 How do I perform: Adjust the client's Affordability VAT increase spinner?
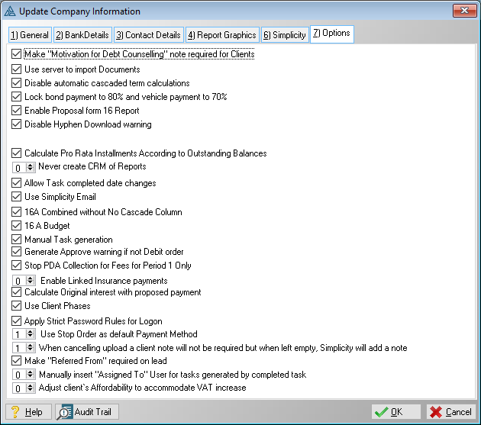(x=31, y=388)
